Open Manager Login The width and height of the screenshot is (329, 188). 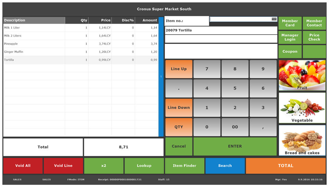pos(290,37)
